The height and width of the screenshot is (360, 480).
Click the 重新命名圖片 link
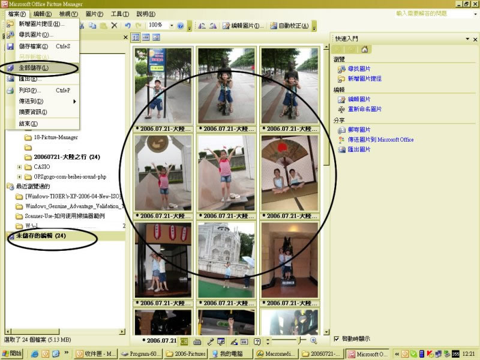(365, 109)
